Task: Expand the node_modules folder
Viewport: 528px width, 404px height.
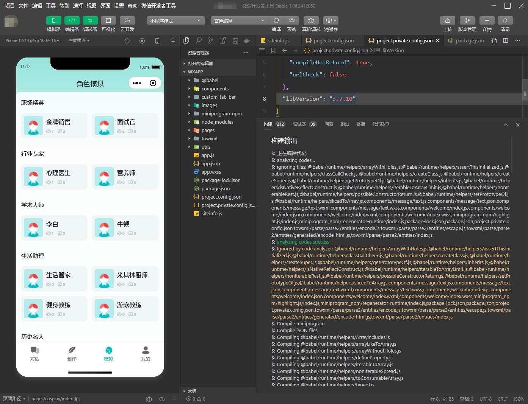Action: tap(217, 122)
